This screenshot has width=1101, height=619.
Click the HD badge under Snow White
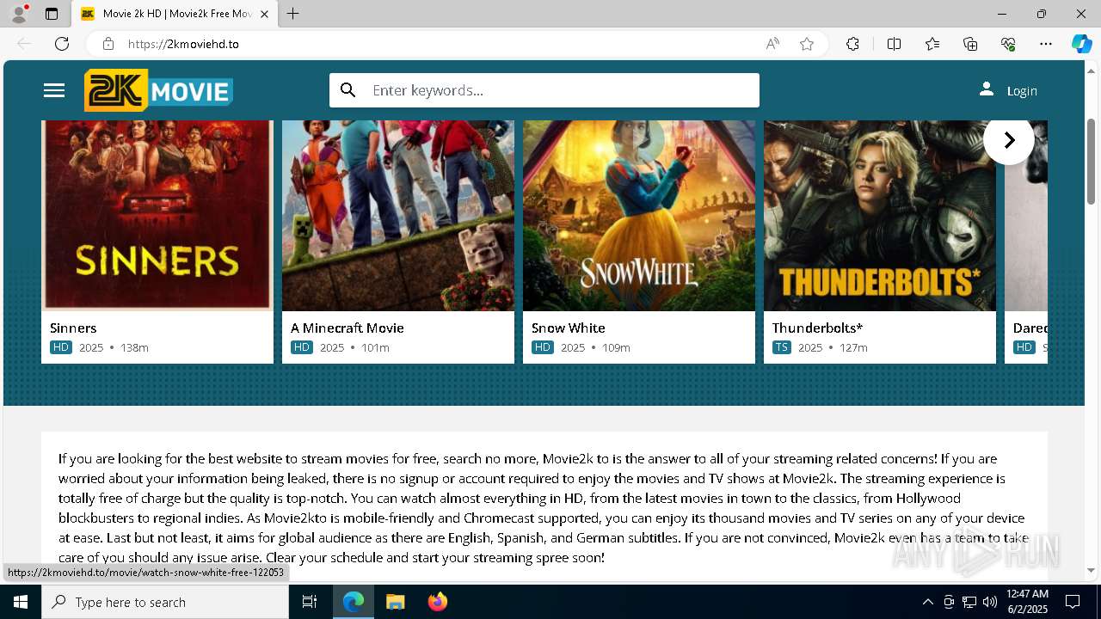click(543, 347)
